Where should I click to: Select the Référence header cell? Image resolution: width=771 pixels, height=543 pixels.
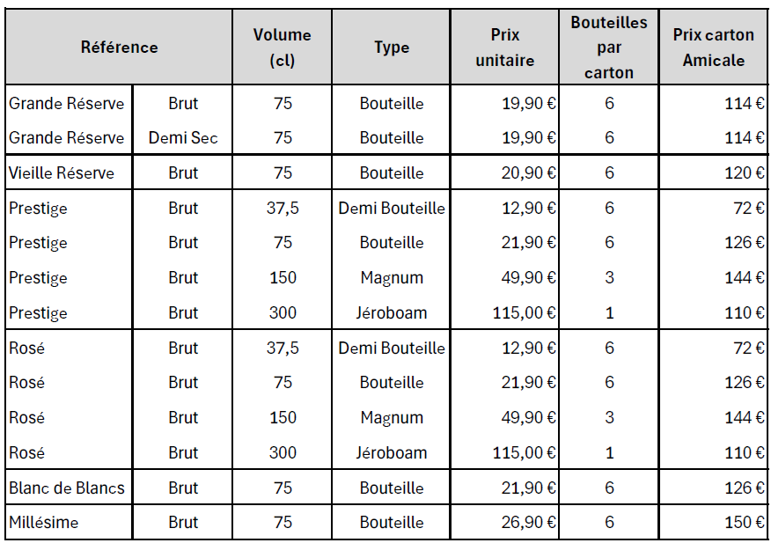(119, 48)
